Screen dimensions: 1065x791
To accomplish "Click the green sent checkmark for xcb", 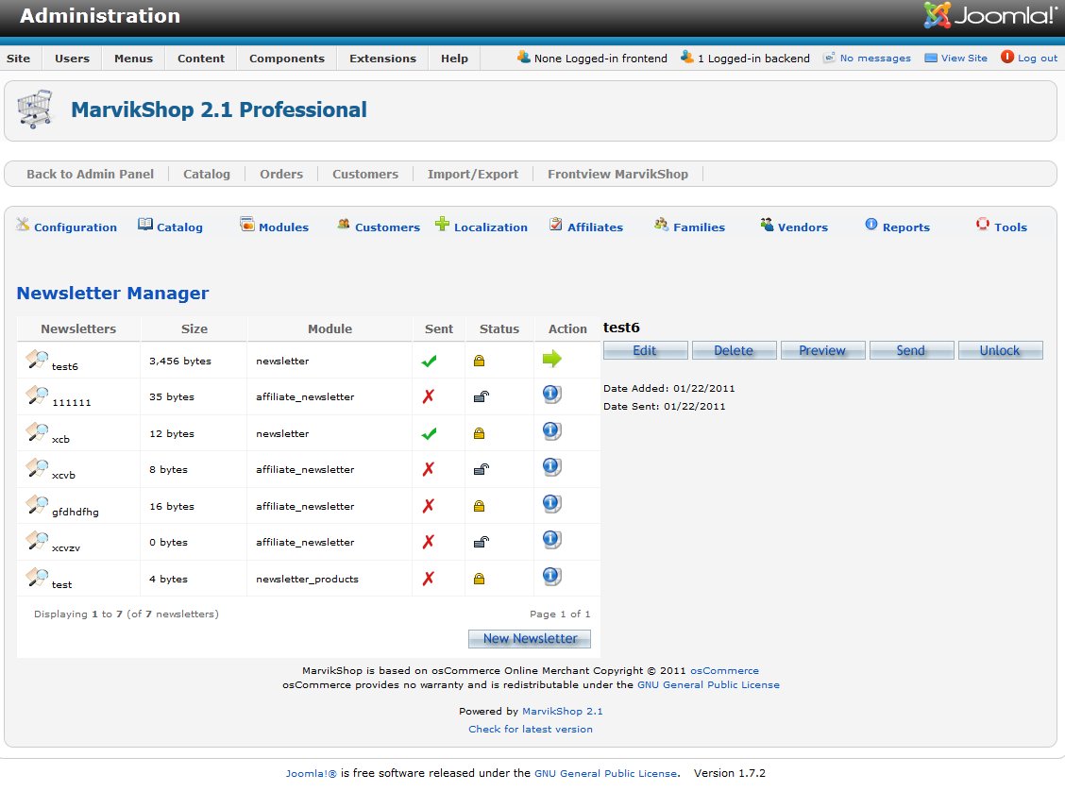I will pyautogui.click(x=429, y=433).
